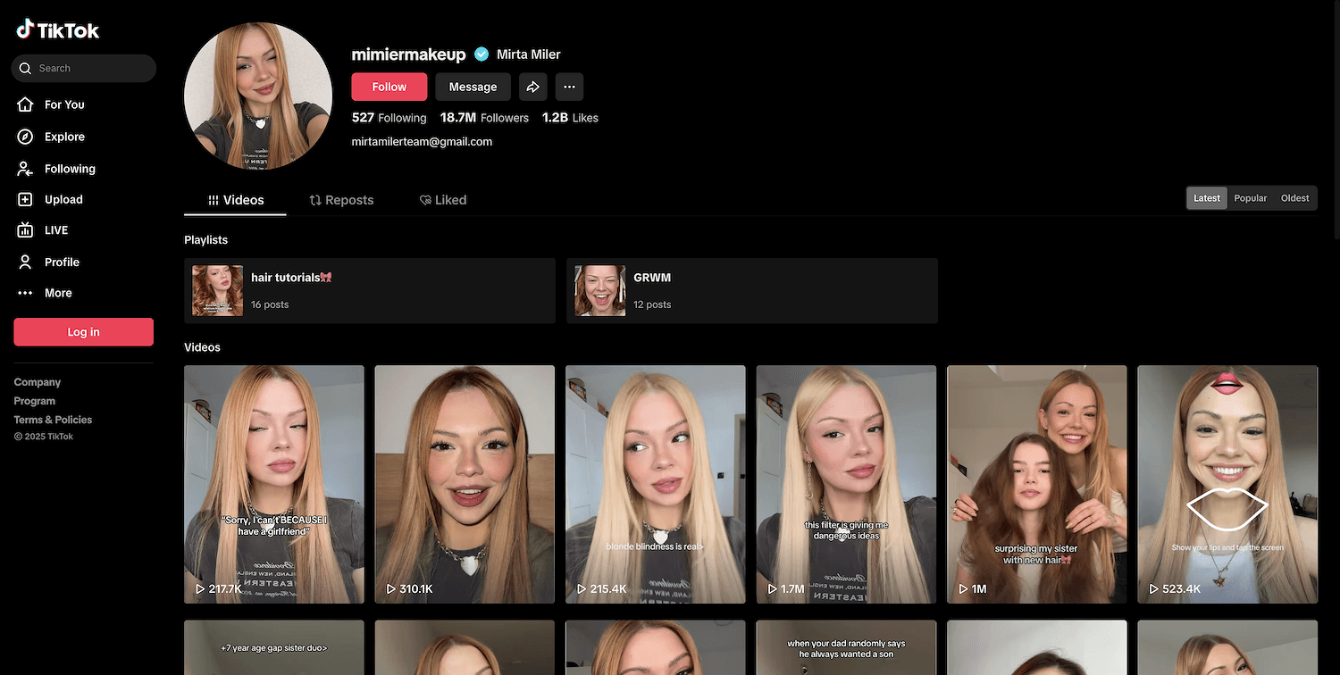Select the Latest sorting option
1340x675 pixels.
tap(1206, 197)
